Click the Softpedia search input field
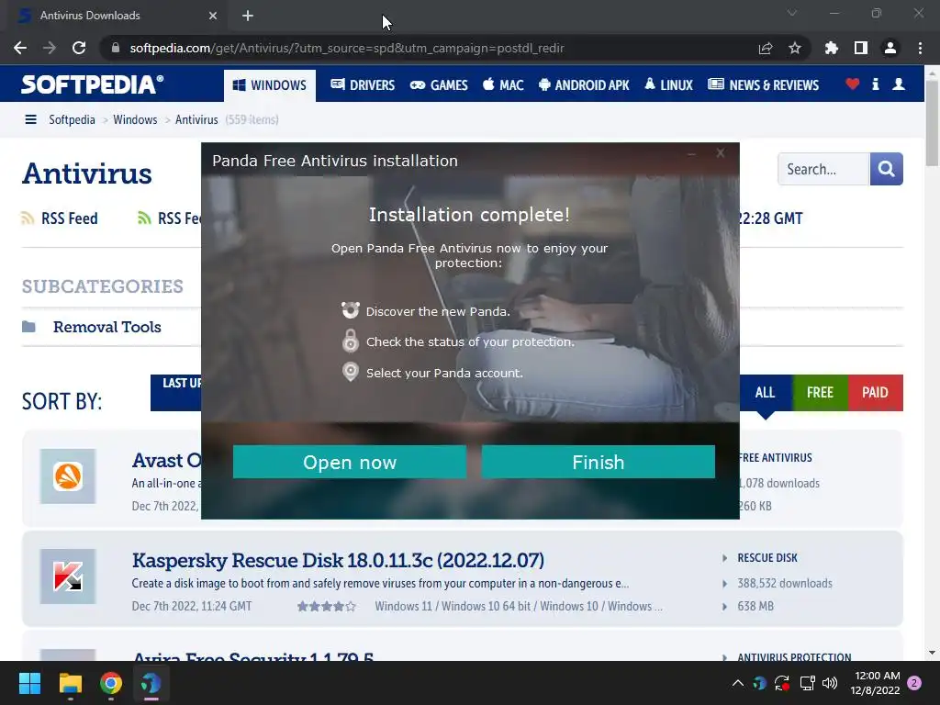This screenshot has width=940, height=705. tap(823, 169)
